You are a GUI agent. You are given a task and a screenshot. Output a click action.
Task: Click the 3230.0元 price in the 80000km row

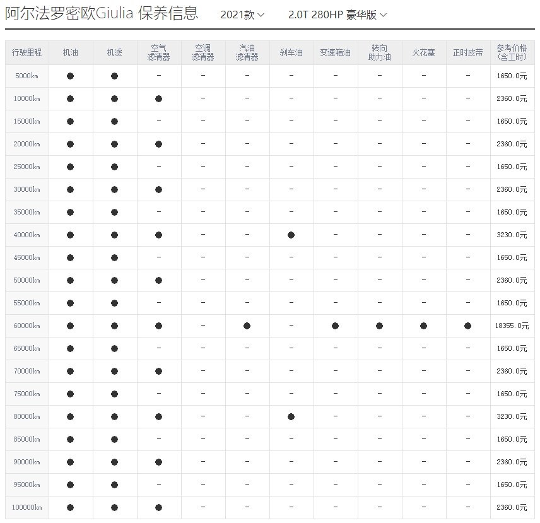tap(512, 417)
